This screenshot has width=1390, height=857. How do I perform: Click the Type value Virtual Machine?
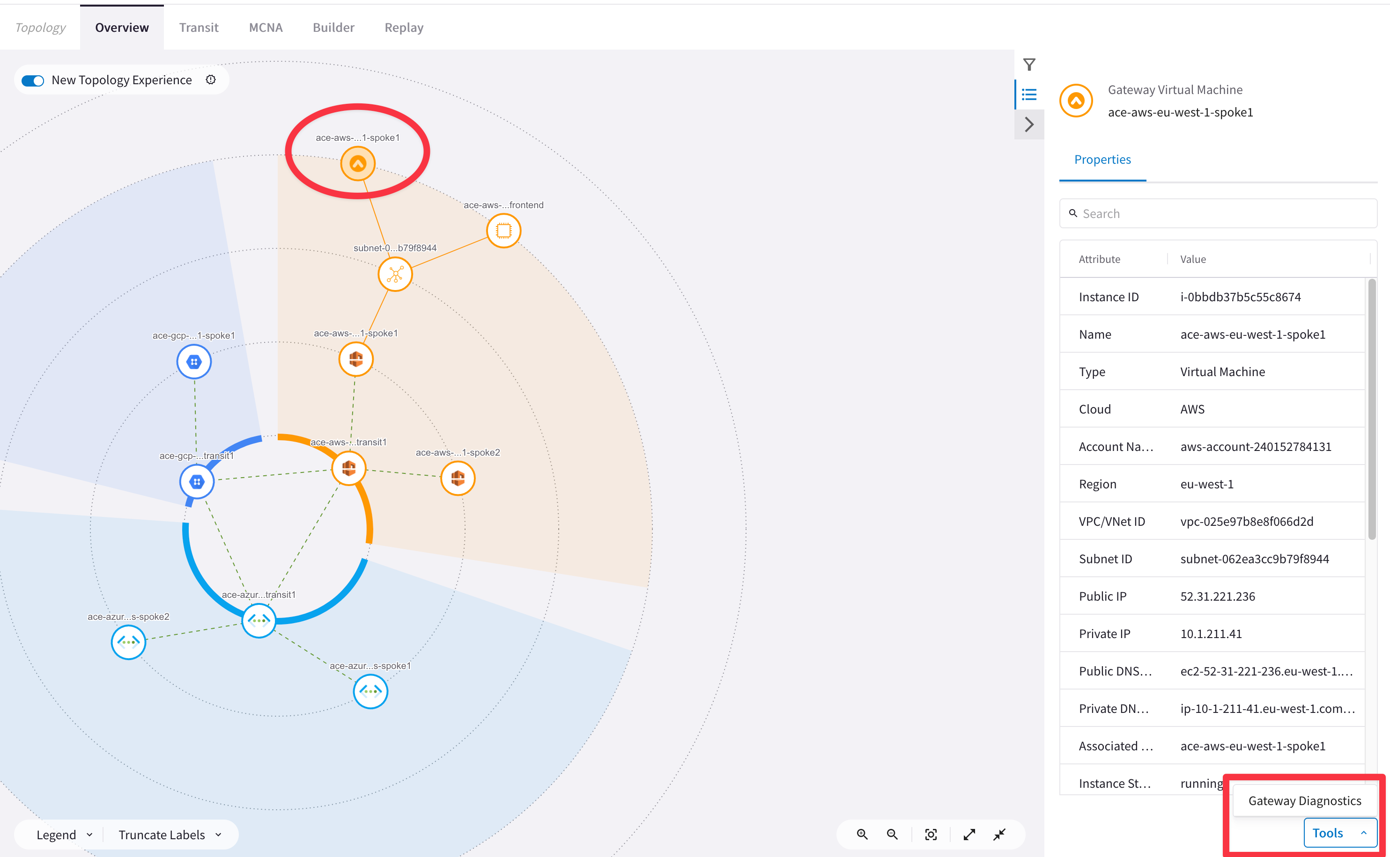1223,372
